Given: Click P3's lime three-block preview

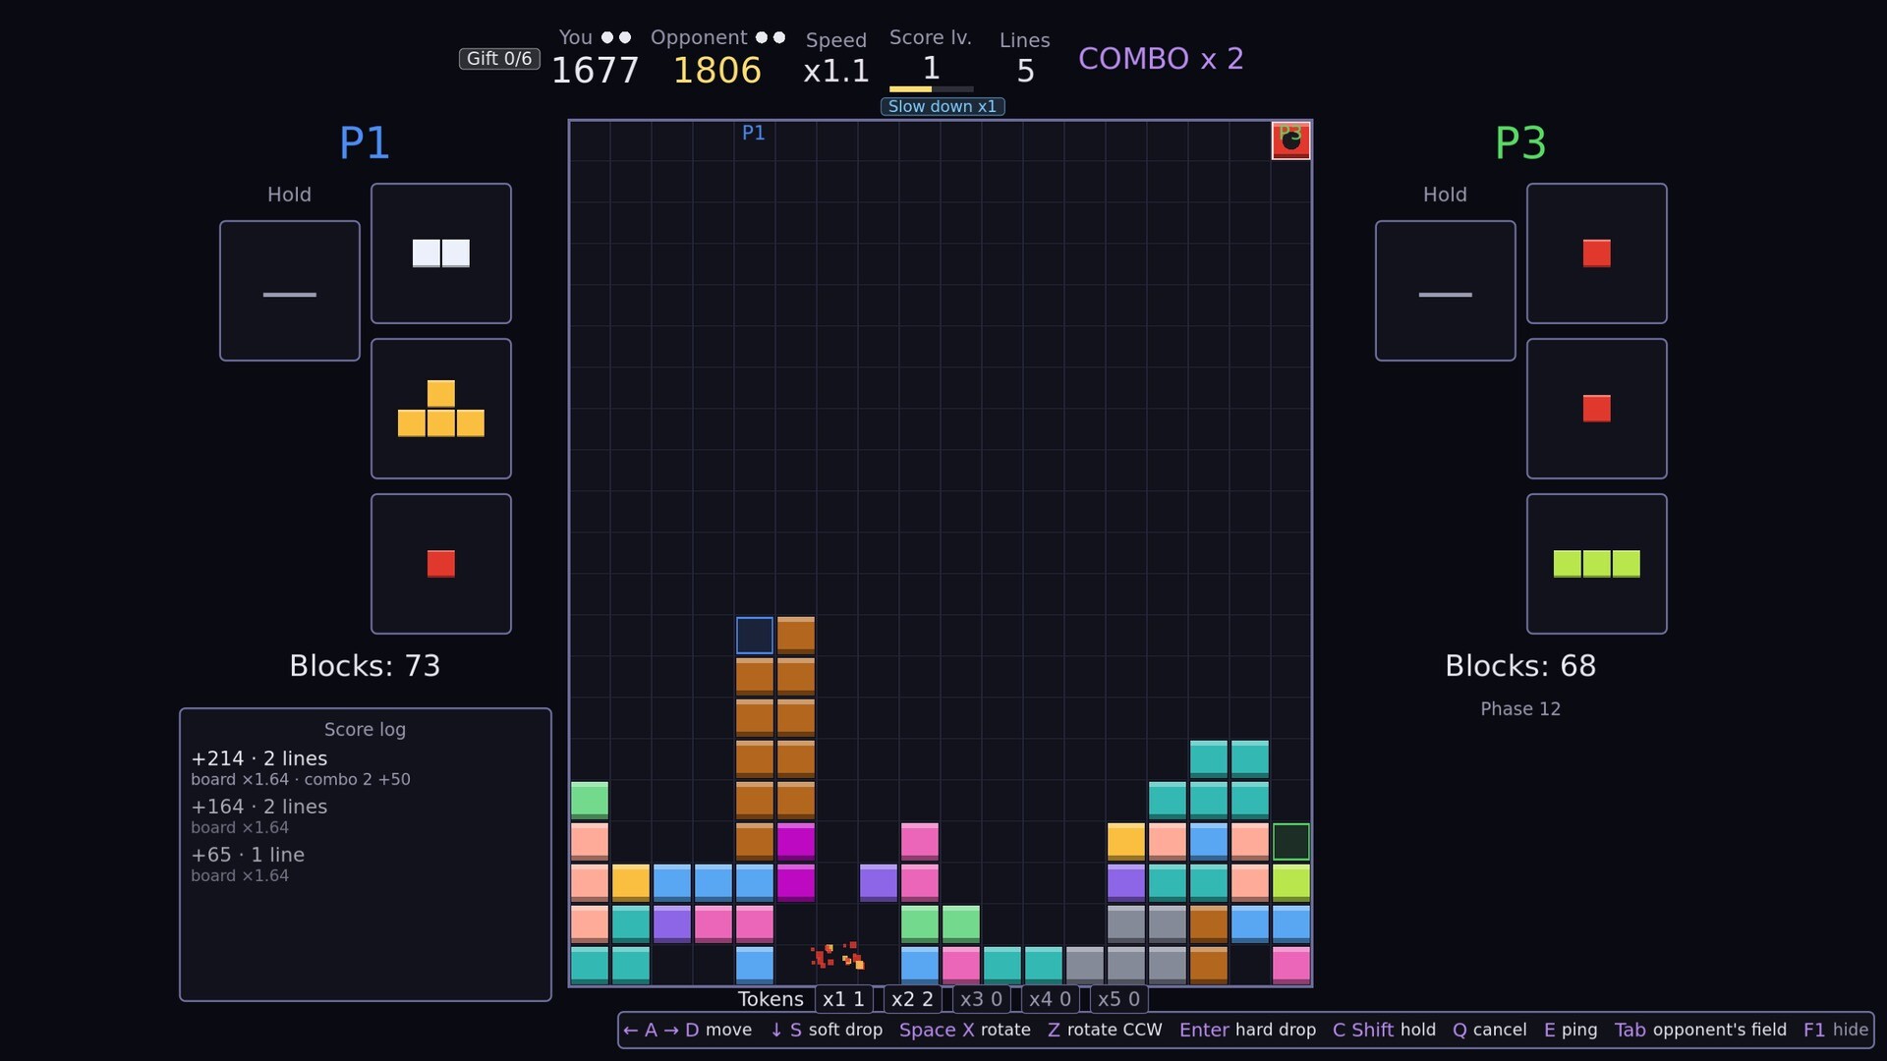Looking at the screenshot, I should click(x=1596, y=564).
